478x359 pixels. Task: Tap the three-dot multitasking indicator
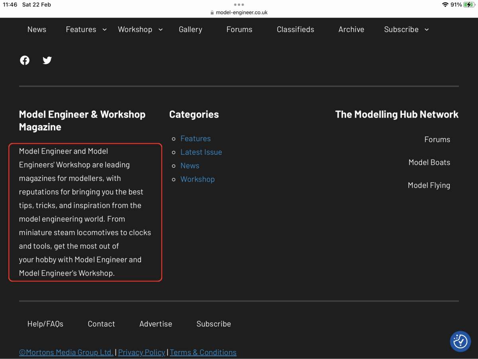click(x=239, y=5)
